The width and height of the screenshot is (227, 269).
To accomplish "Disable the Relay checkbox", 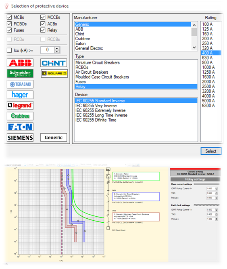I will click(43, 30).
